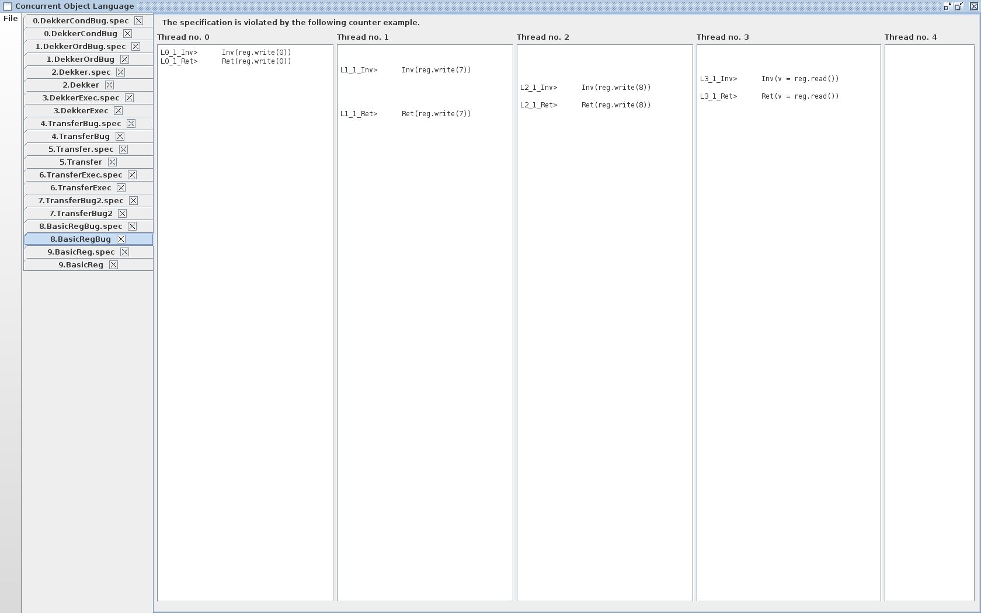This screenshot has width=981, height=613.
Task: Close the 9.BasicReg tab
Action: point(113,264)
